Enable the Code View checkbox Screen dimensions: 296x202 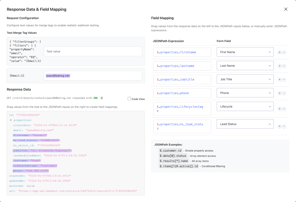(129, 99)
